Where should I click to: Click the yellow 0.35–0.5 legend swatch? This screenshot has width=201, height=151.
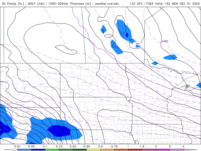pos(93,150)
